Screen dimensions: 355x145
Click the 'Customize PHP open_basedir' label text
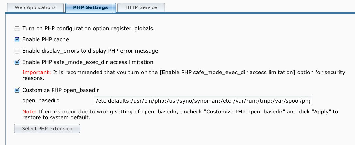(x=61, y=90)
